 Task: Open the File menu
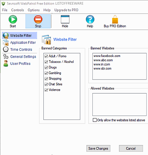5,10
